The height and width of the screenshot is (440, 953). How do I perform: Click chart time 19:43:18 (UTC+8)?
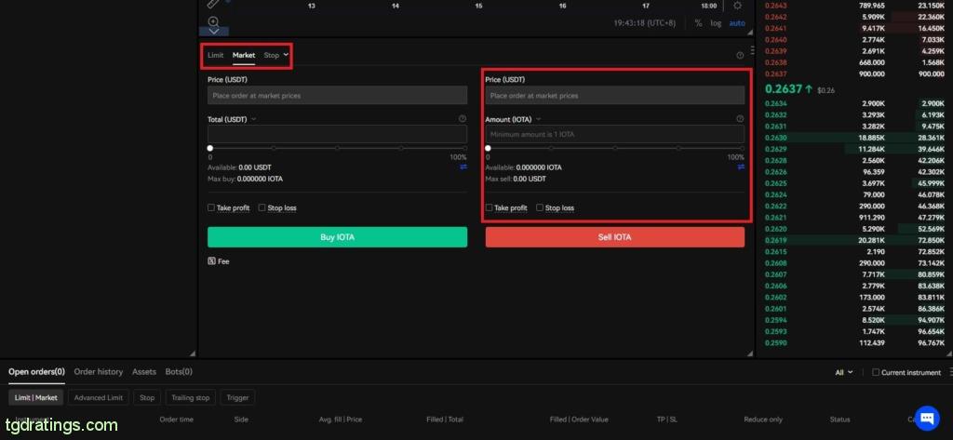tap(646, 23)
